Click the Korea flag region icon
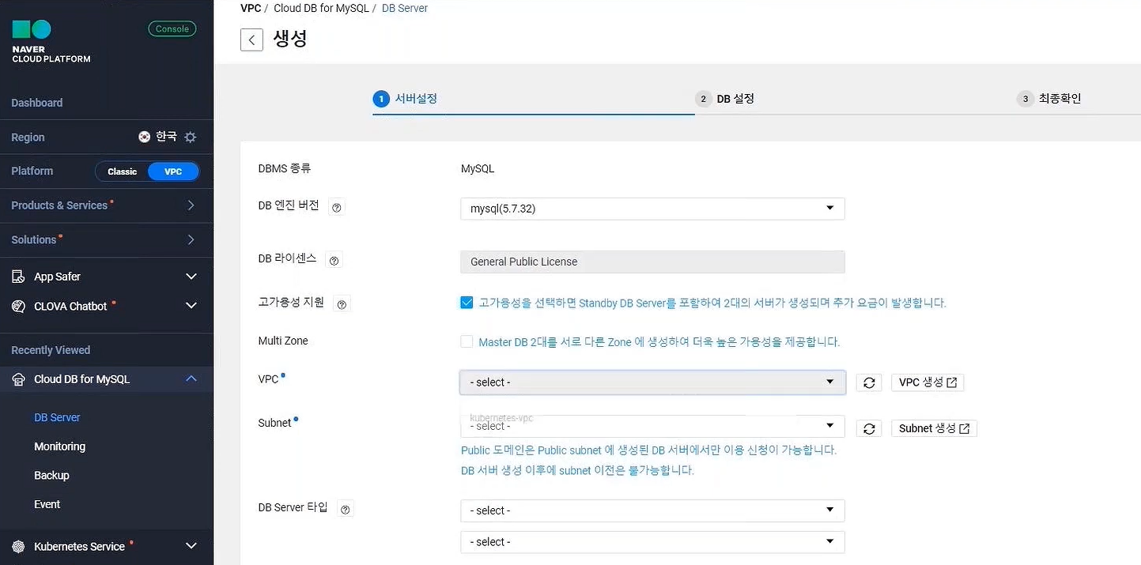Screen dimensions: 1141x565 click(144, 137)
